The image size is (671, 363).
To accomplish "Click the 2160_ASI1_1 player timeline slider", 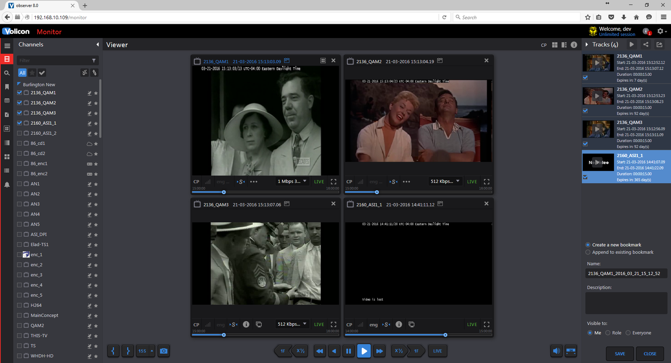I will tap(445, 335).
